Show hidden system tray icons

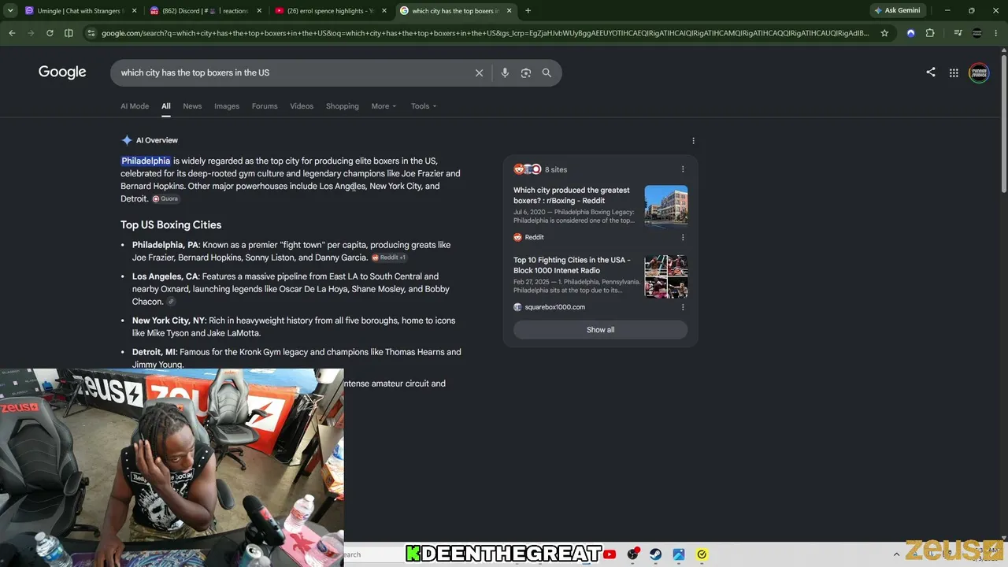point(896,554)
